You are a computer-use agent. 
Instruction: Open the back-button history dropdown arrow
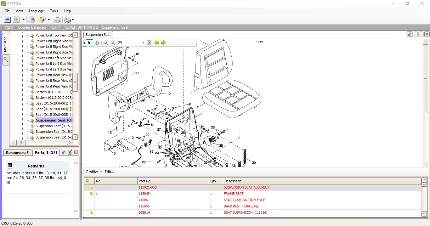click(x=23, y=20)
